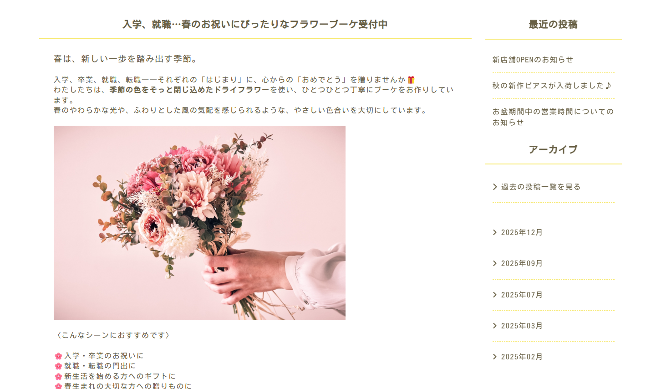Image resolution: width=651 pixels, height=389 pixels.
Task: Click the bold text 季節の色をそっと閉じ込めたドライフラワー
Action: (189, 90)
